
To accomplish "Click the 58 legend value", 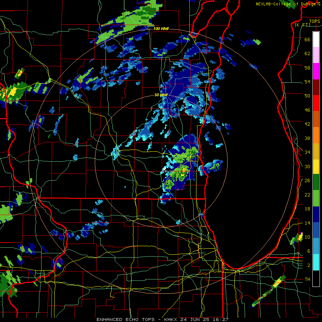I will click(307, 68).
